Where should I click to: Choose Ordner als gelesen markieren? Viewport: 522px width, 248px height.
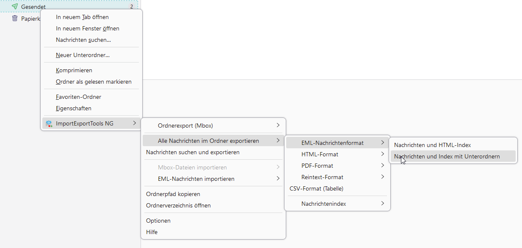94,82
